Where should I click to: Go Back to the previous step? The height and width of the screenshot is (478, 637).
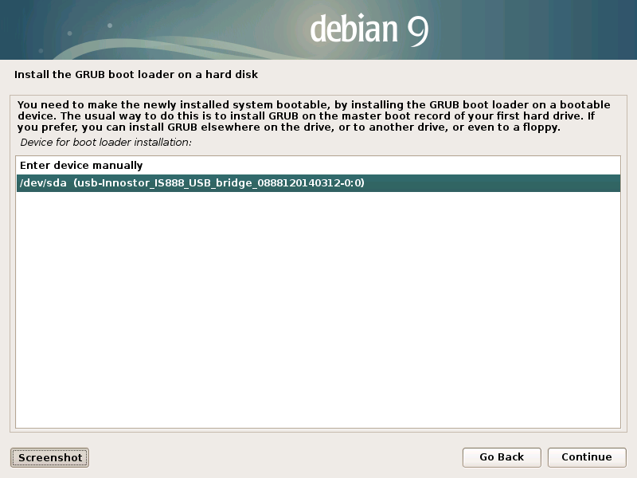502,457
